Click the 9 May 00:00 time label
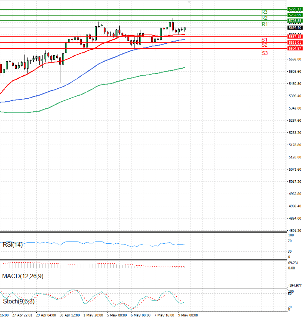This screenshot has width=303, height=319. click(188, 315)
